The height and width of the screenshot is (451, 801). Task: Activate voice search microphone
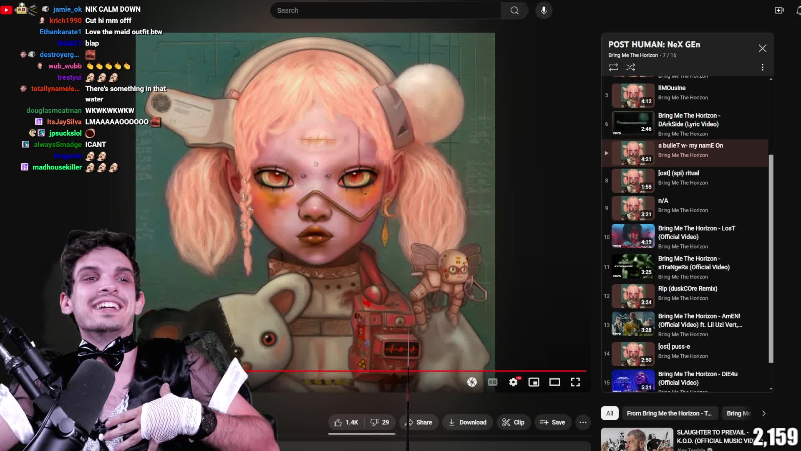(x=544, y=10)
